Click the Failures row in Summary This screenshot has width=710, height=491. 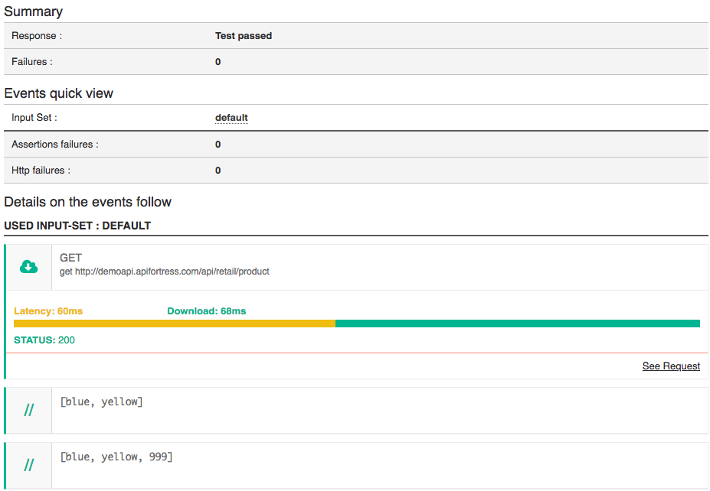tap(32, 62)
